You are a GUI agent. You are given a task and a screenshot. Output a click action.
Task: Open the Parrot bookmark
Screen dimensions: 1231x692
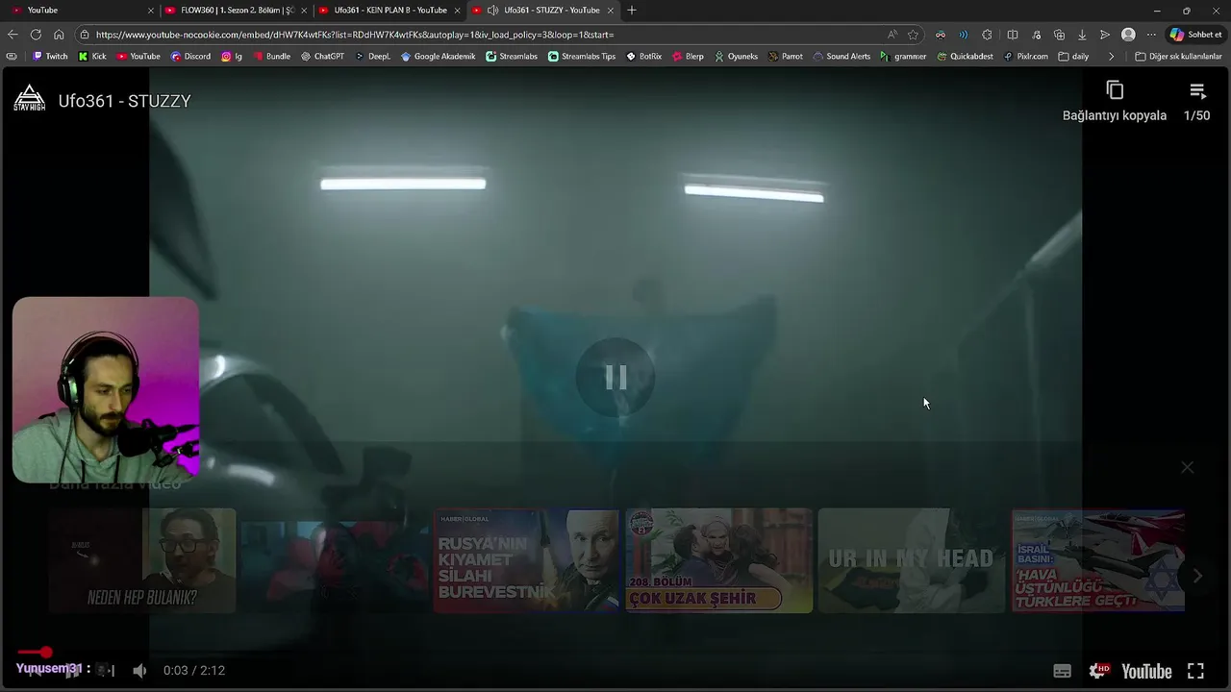click(786, 56)
